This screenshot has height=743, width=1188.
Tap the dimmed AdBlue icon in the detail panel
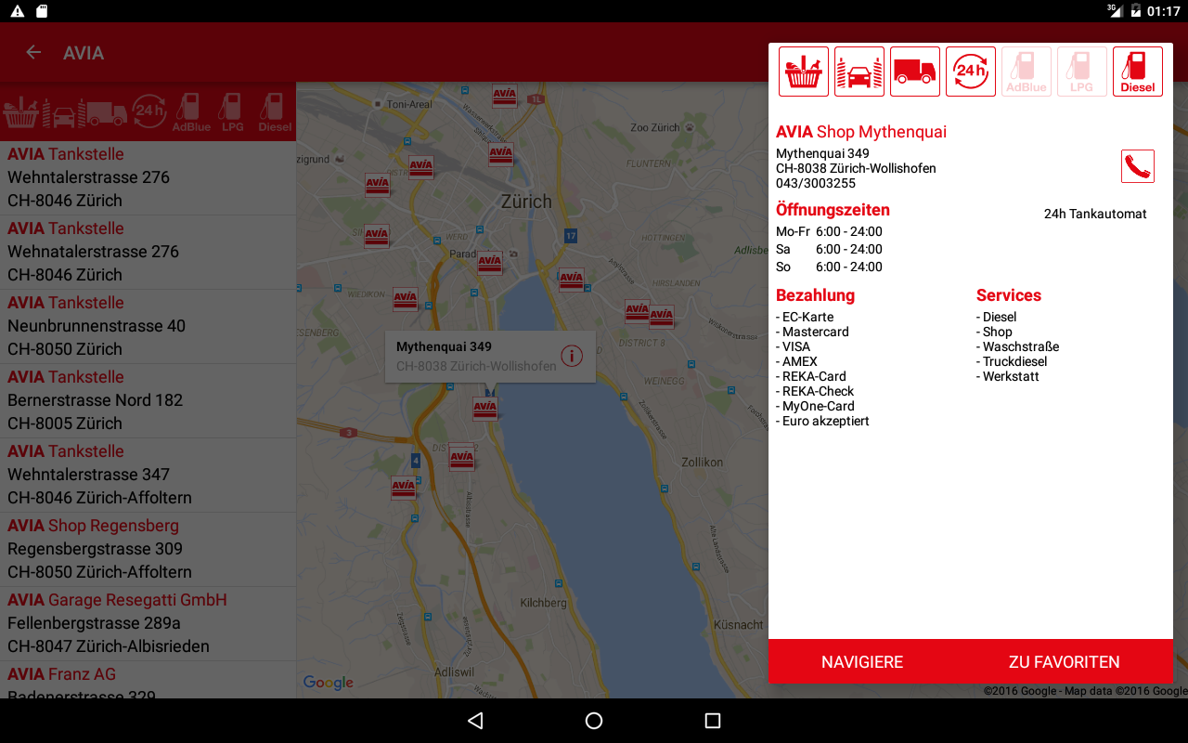click(x=1027, y=72)
